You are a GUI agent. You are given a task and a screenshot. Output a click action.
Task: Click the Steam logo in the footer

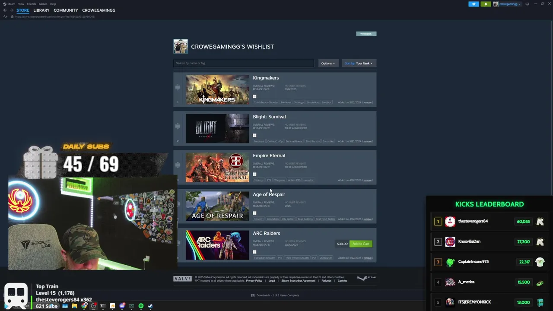click(366, 278)
